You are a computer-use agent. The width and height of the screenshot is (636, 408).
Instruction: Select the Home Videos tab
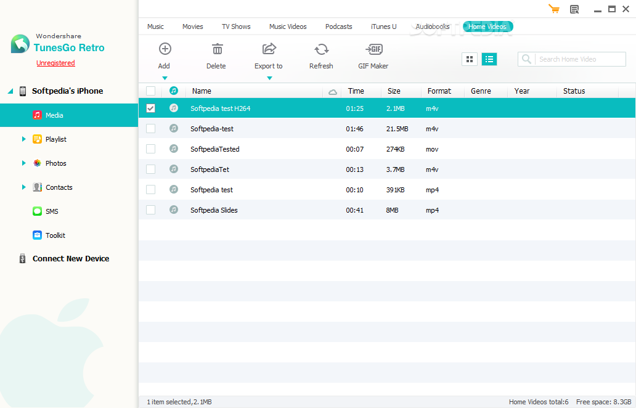pyautogui.click(x=487, y=27)
